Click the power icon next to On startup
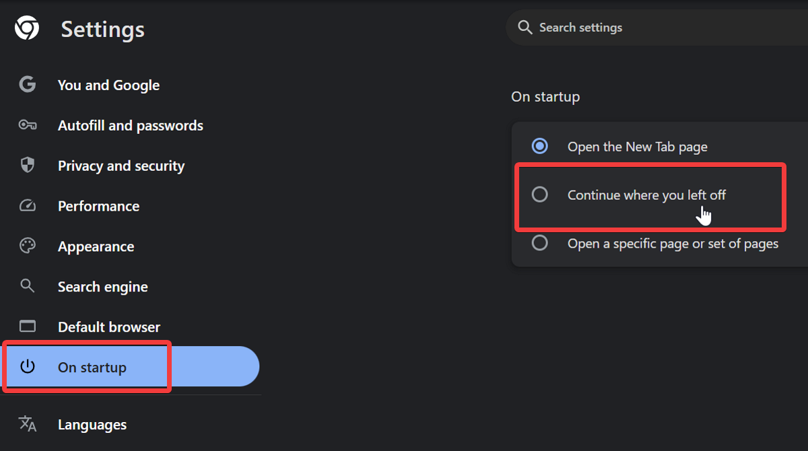The width and height of the screenshot is (808, 451). [27, 366]
